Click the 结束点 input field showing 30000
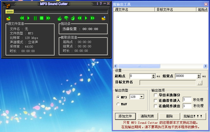Image resolution: width=210 pixels, height=132 pixels. click(186, 76)
